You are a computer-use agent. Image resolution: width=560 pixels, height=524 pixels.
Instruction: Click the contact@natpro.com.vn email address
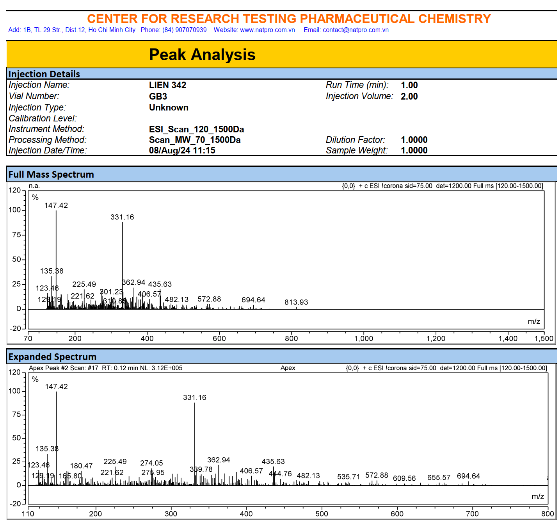(x=356, y=30)
